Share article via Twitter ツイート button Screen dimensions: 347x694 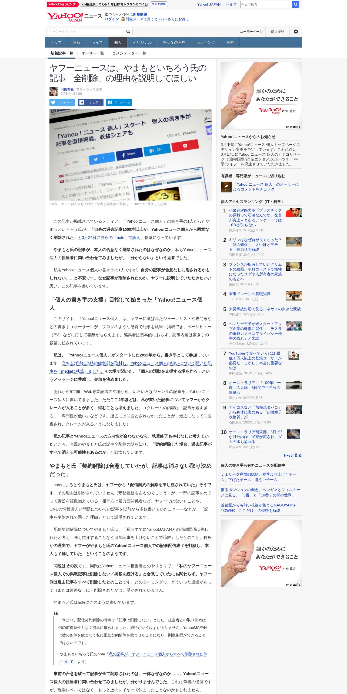coord(62,102)
